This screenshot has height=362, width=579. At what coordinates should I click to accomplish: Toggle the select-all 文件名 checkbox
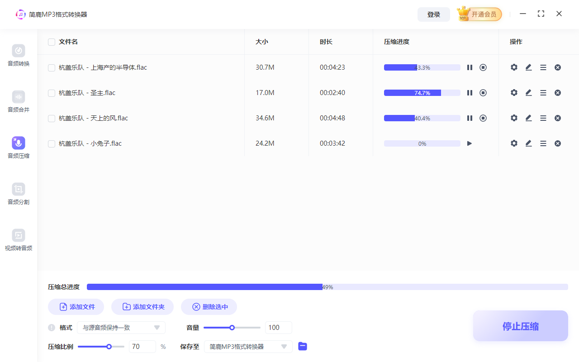(x=52, y=42)
